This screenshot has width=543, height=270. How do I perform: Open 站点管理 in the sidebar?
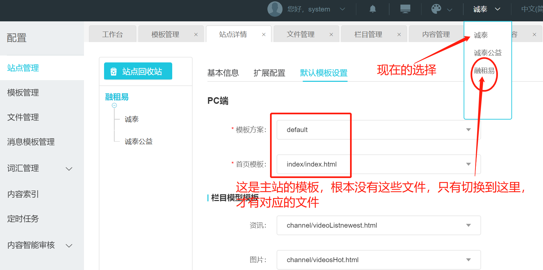(42, 68)
